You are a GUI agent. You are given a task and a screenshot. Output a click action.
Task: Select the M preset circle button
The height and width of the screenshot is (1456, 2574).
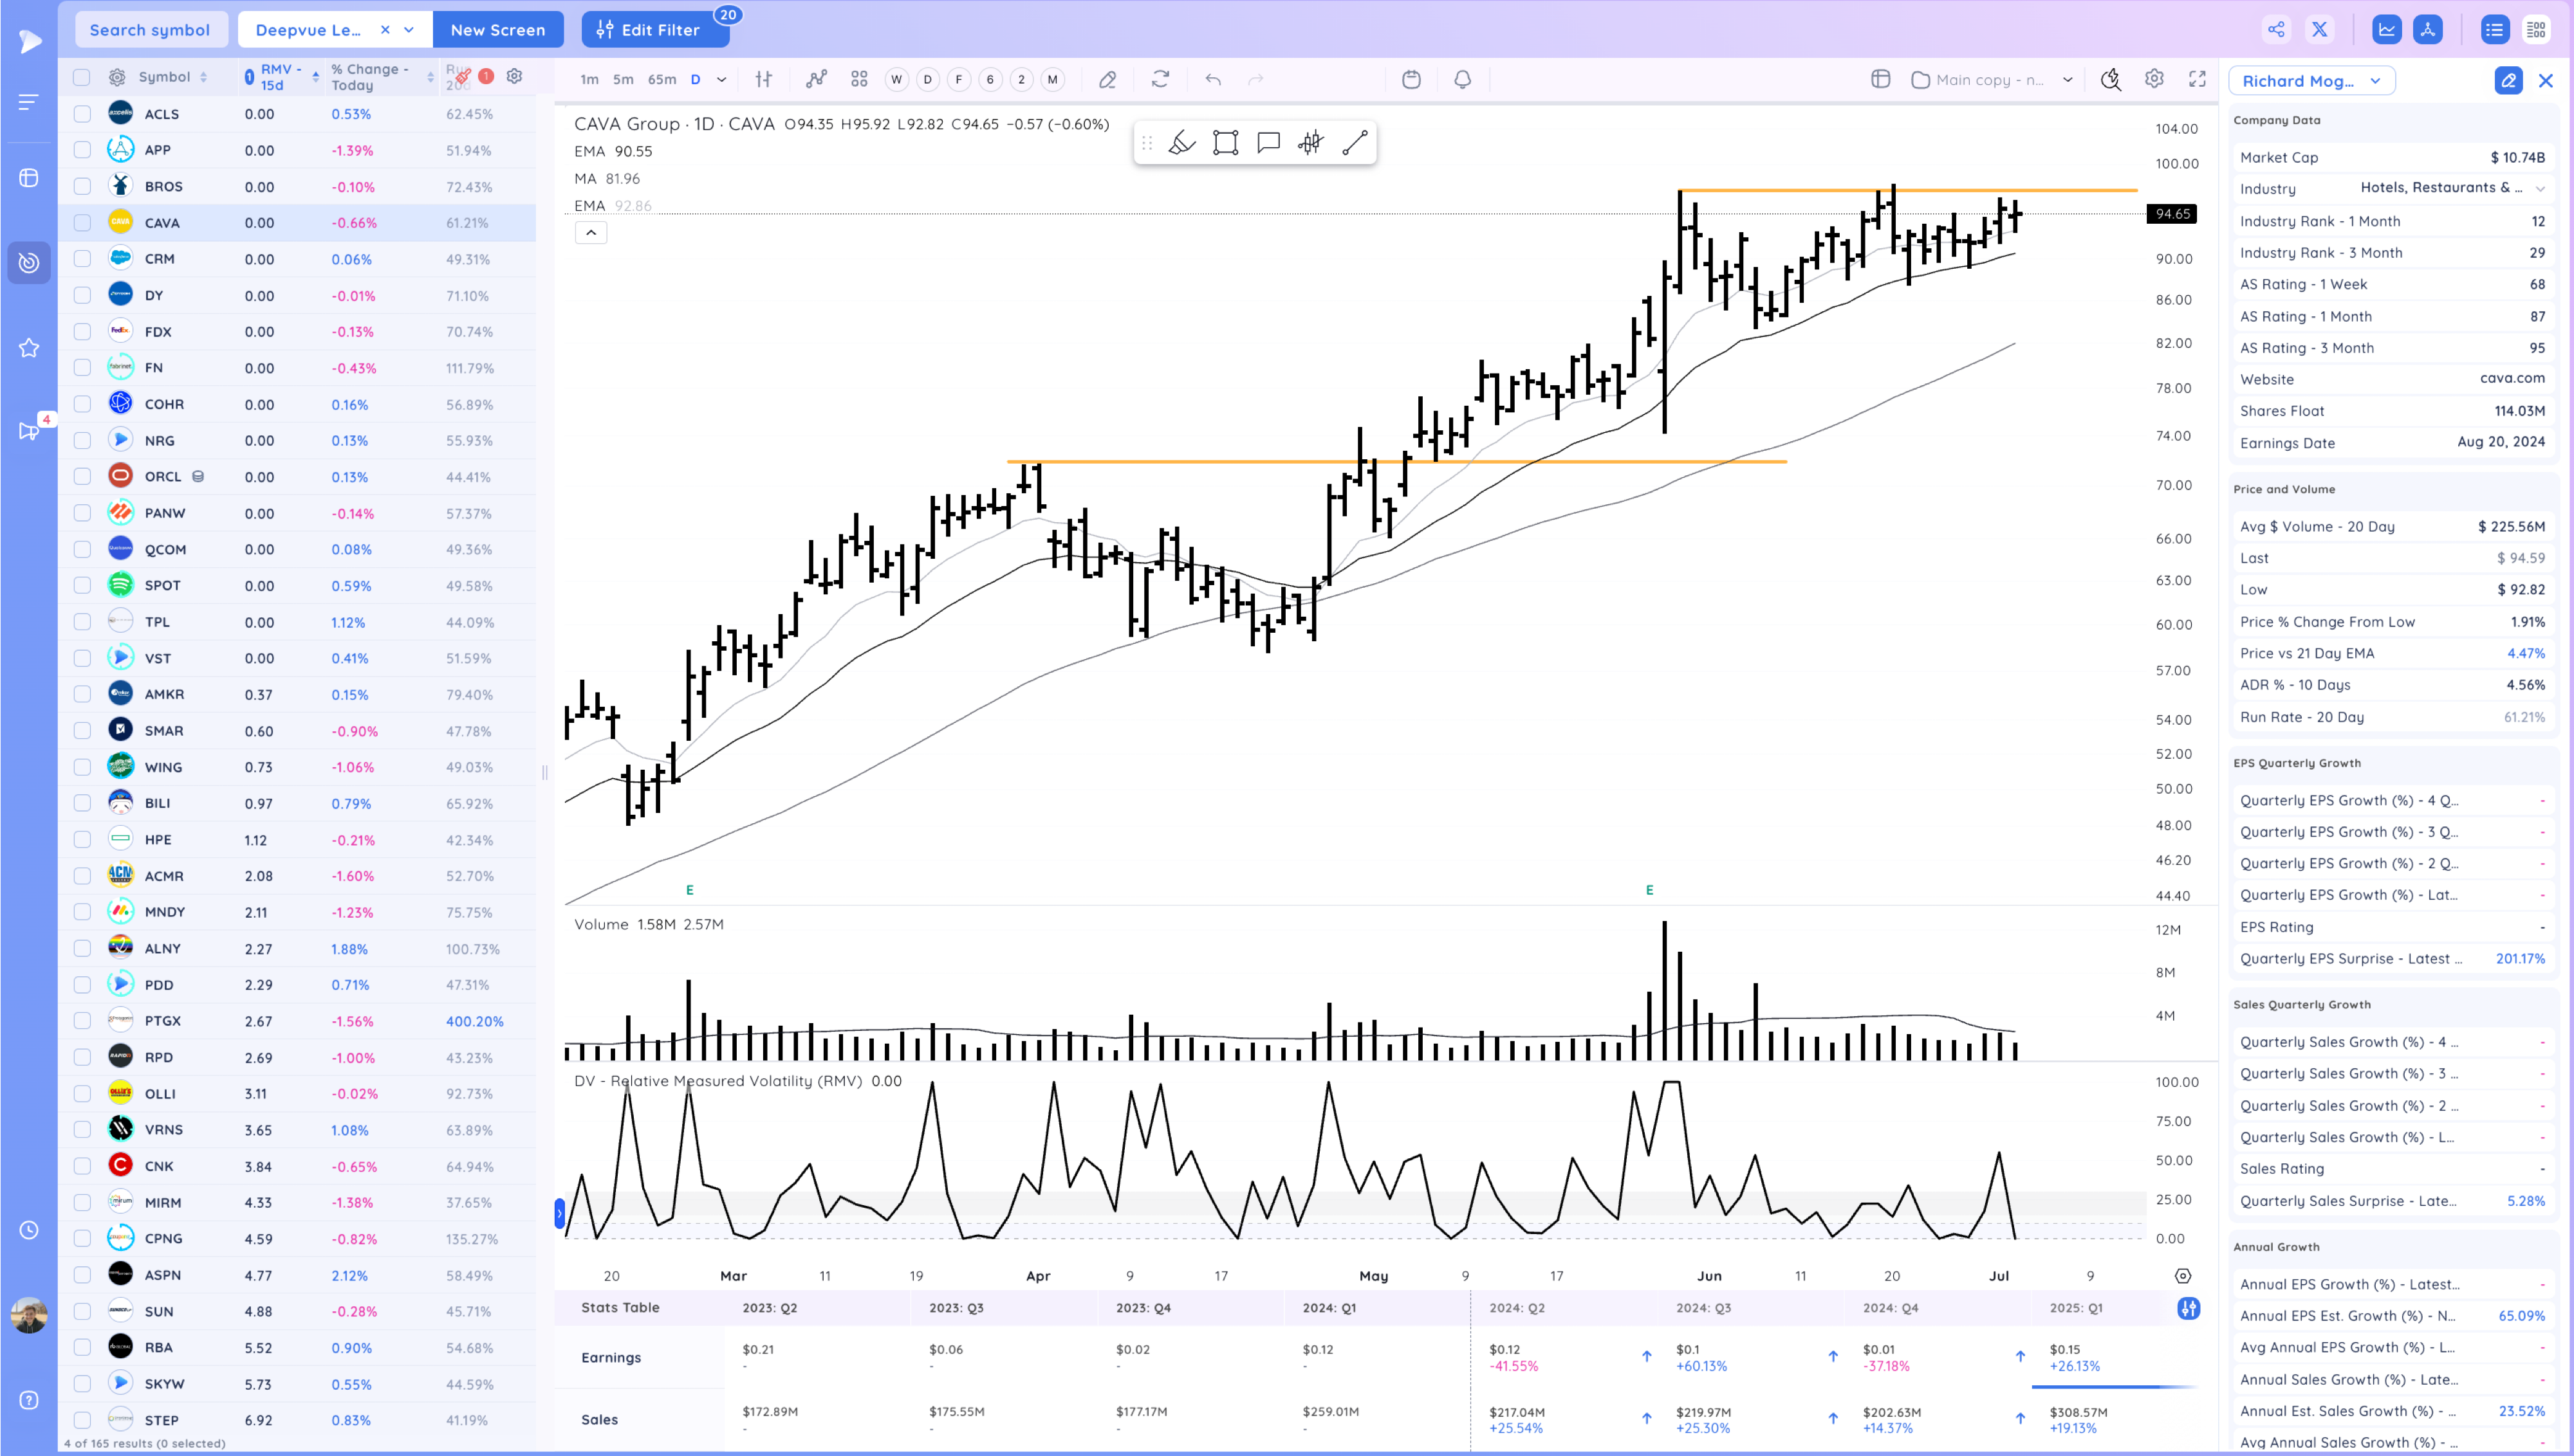[1051, 79]
